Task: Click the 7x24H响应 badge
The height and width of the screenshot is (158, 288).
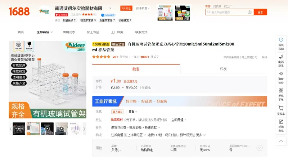Action: click(108, 15)
